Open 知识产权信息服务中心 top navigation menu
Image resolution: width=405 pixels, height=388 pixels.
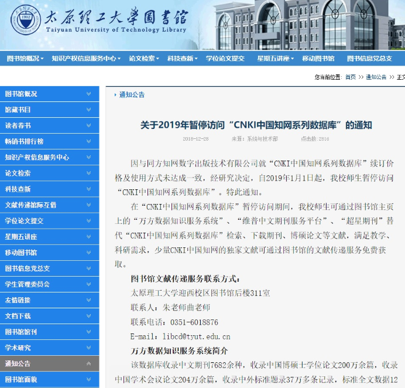[x=86, y=59]
